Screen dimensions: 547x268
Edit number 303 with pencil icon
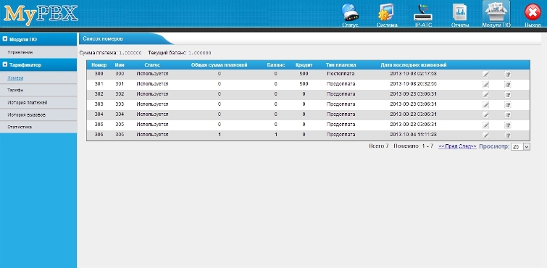pyautogui.click(x=485, y=105)
